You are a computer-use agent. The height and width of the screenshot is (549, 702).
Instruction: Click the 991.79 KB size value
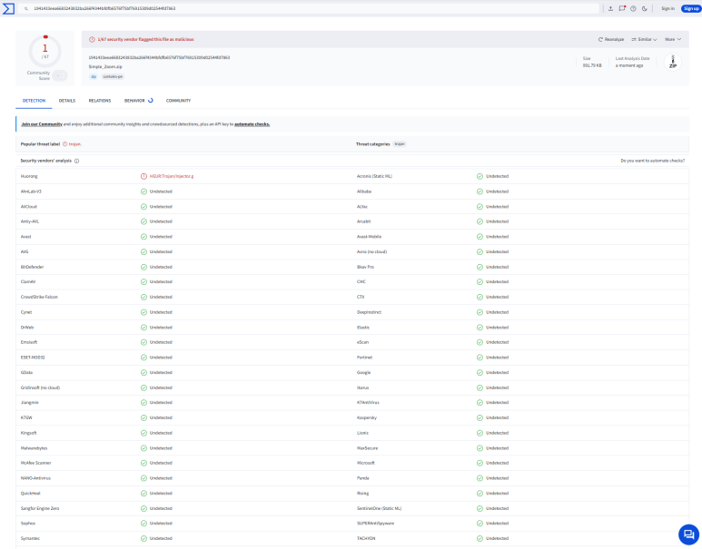[x=592, y=65]
